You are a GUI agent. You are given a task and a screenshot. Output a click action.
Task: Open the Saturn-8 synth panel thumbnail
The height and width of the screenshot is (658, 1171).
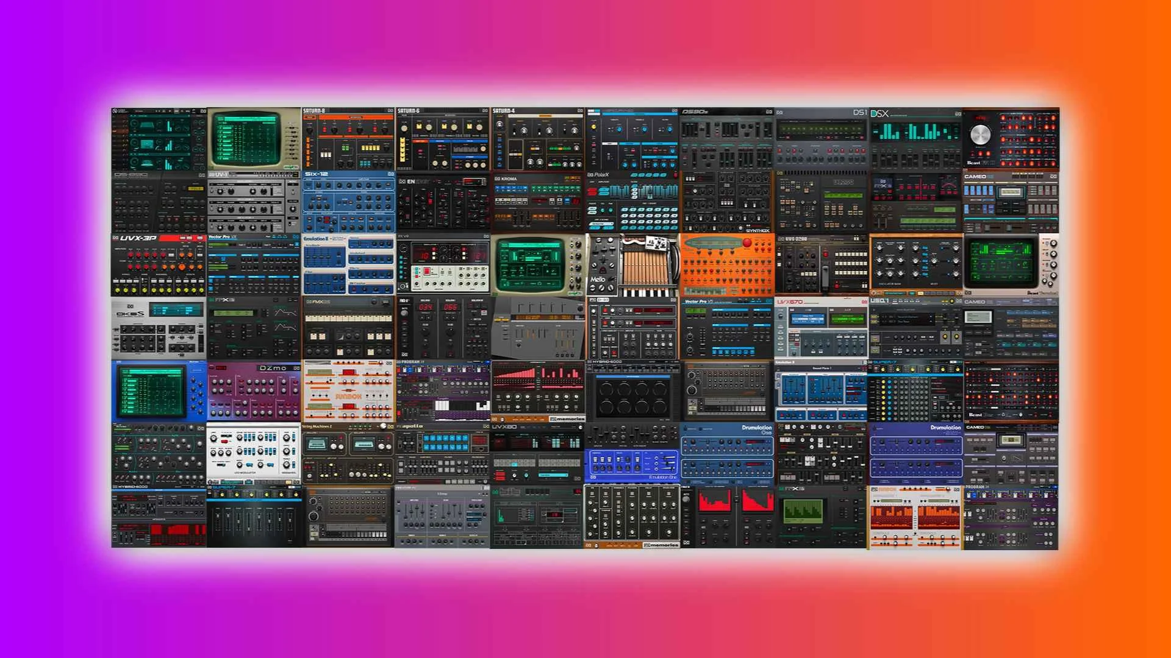tap(348, 140)
